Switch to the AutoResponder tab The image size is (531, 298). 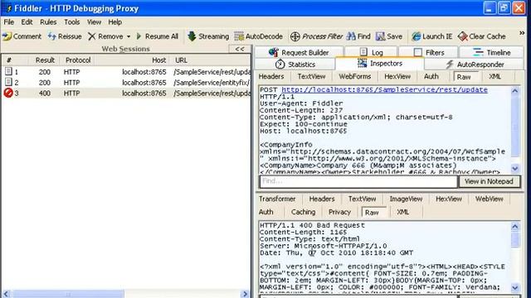pyautogui.click(x=475, y=65)
